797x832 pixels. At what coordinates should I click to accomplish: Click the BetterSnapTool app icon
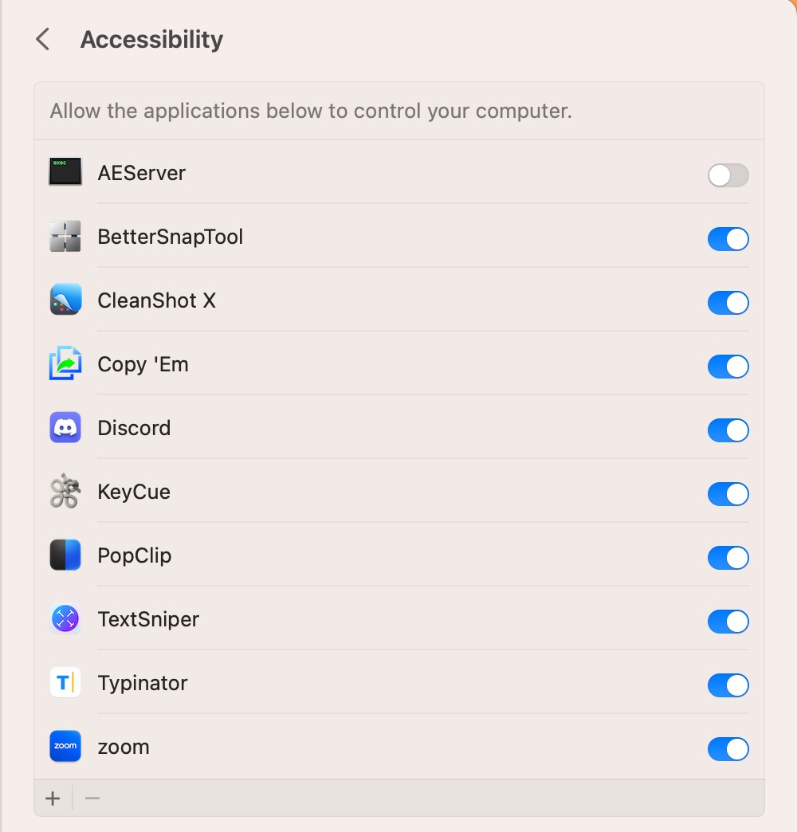[65, 237]
